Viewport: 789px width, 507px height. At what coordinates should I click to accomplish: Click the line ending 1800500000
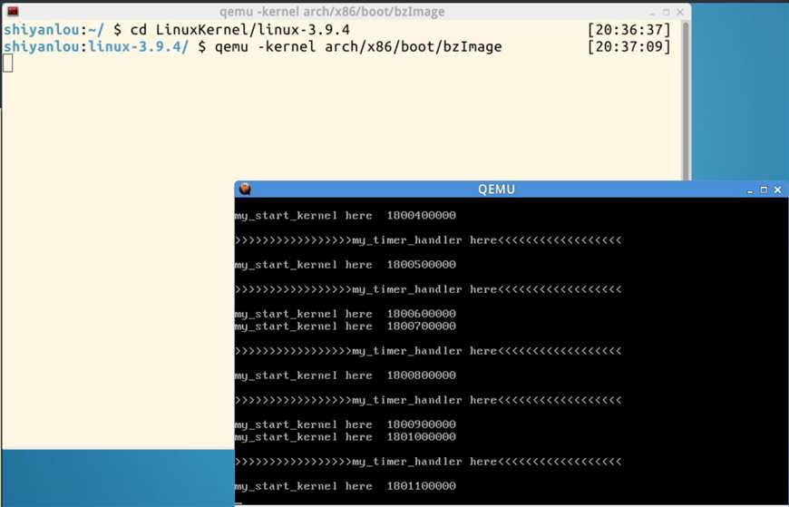click(346, 265)
